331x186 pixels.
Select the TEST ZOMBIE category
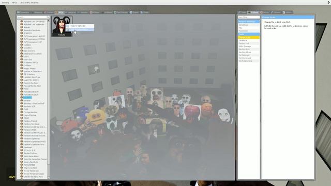29,165
